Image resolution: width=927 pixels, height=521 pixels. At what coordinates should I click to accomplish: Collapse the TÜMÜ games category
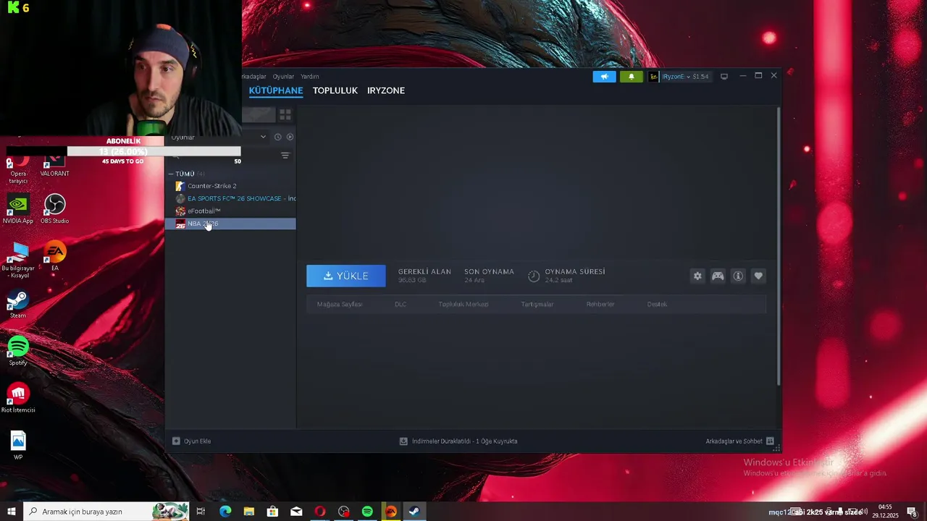pyautogui.click(x=171, y=174)
